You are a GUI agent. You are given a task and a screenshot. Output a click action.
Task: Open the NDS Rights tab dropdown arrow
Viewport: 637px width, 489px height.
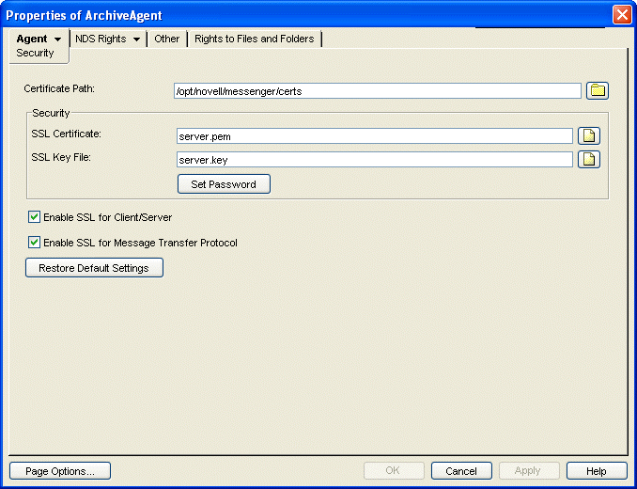pos(136,39)
